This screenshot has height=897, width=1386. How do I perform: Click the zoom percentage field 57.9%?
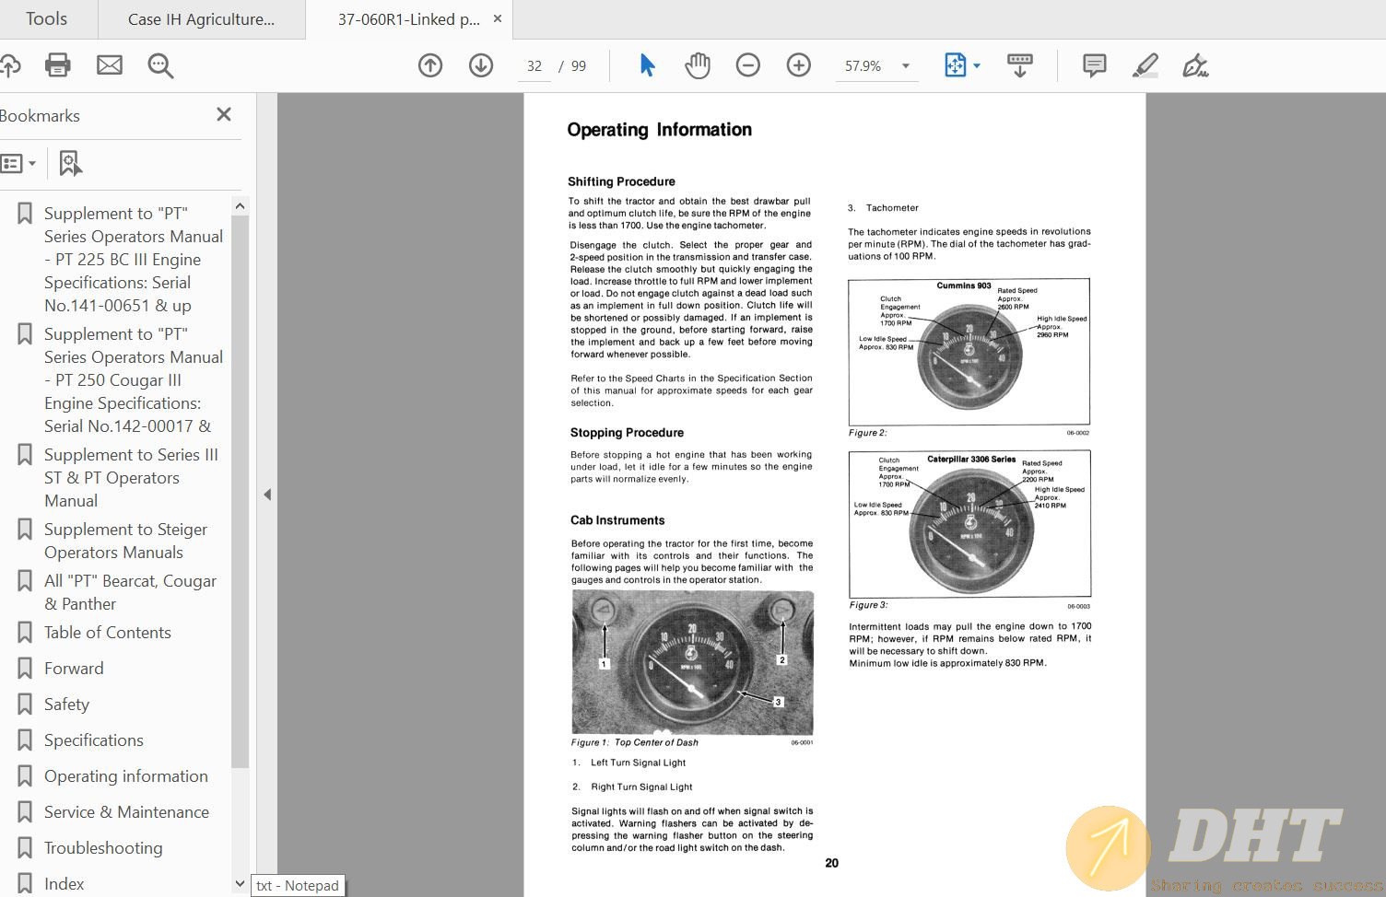(x=863, y=66)
